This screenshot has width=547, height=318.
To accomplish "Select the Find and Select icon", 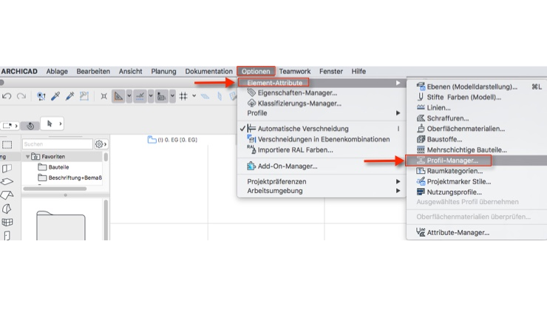I will [x=41, y=96].
